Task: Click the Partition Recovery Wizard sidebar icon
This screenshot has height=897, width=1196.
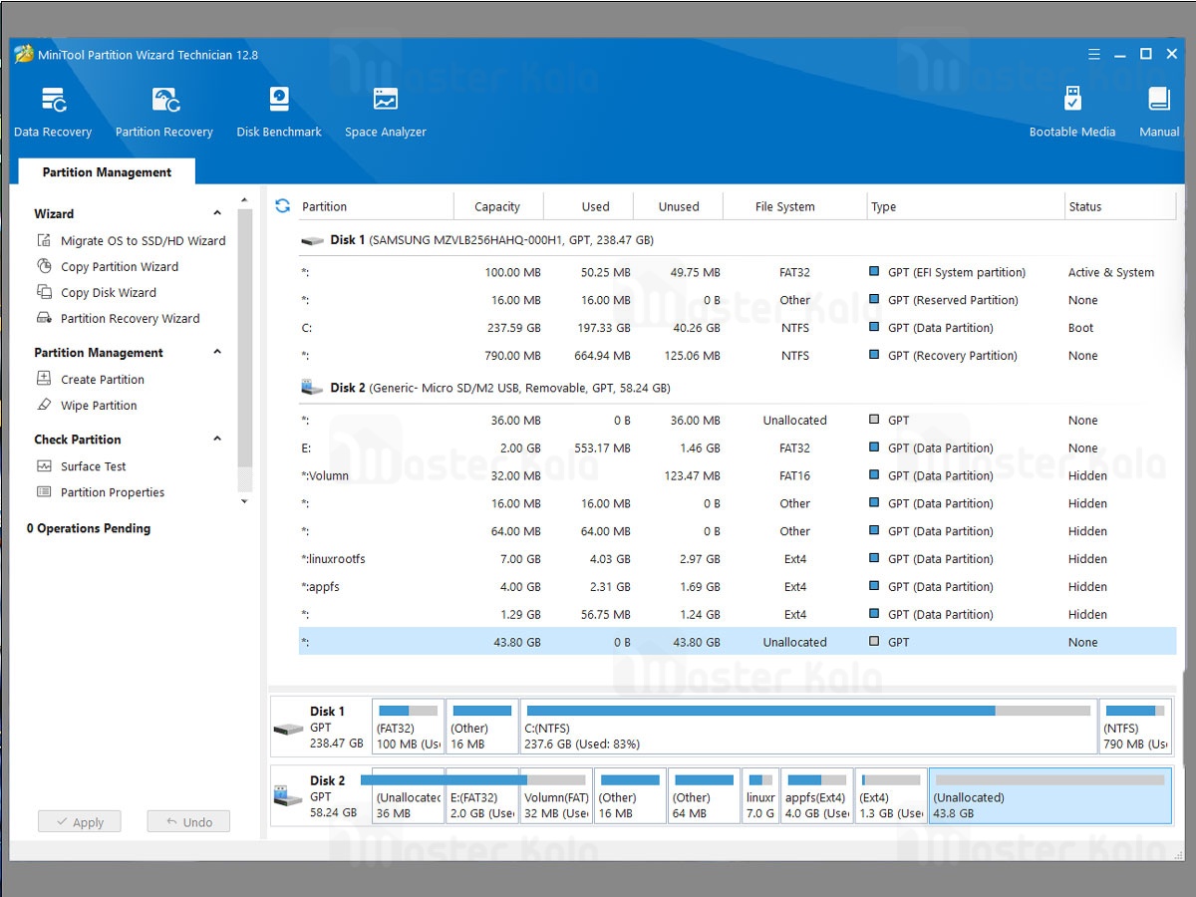Action: [x=44, y=318]
